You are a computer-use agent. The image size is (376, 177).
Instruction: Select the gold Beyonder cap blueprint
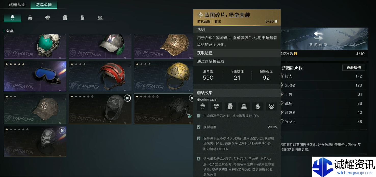click(163, 47)
